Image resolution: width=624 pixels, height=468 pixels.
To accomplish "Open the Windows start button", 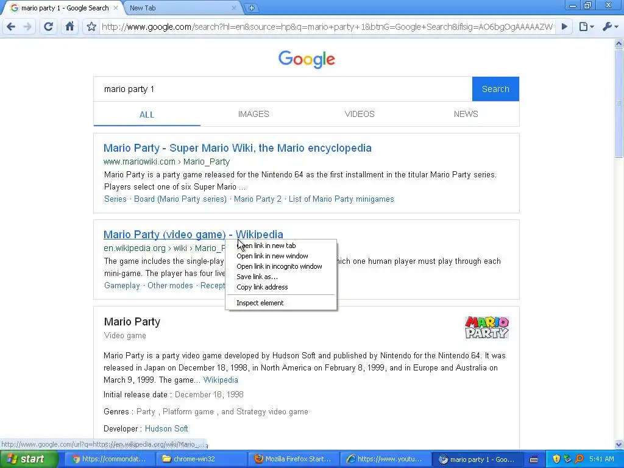I will point(29,459).
